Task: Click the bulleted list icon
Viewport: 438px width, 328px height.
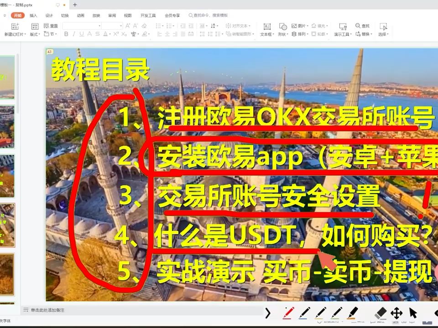Action: click(159, 26)
